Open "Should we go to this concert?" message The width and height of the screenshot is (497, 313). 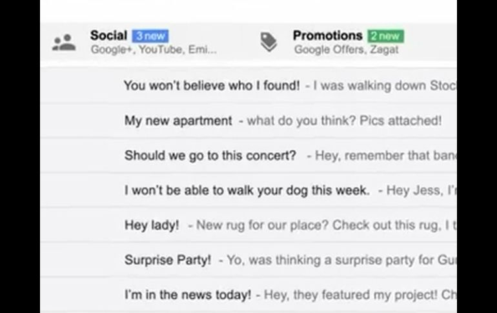tap(210, 156)
